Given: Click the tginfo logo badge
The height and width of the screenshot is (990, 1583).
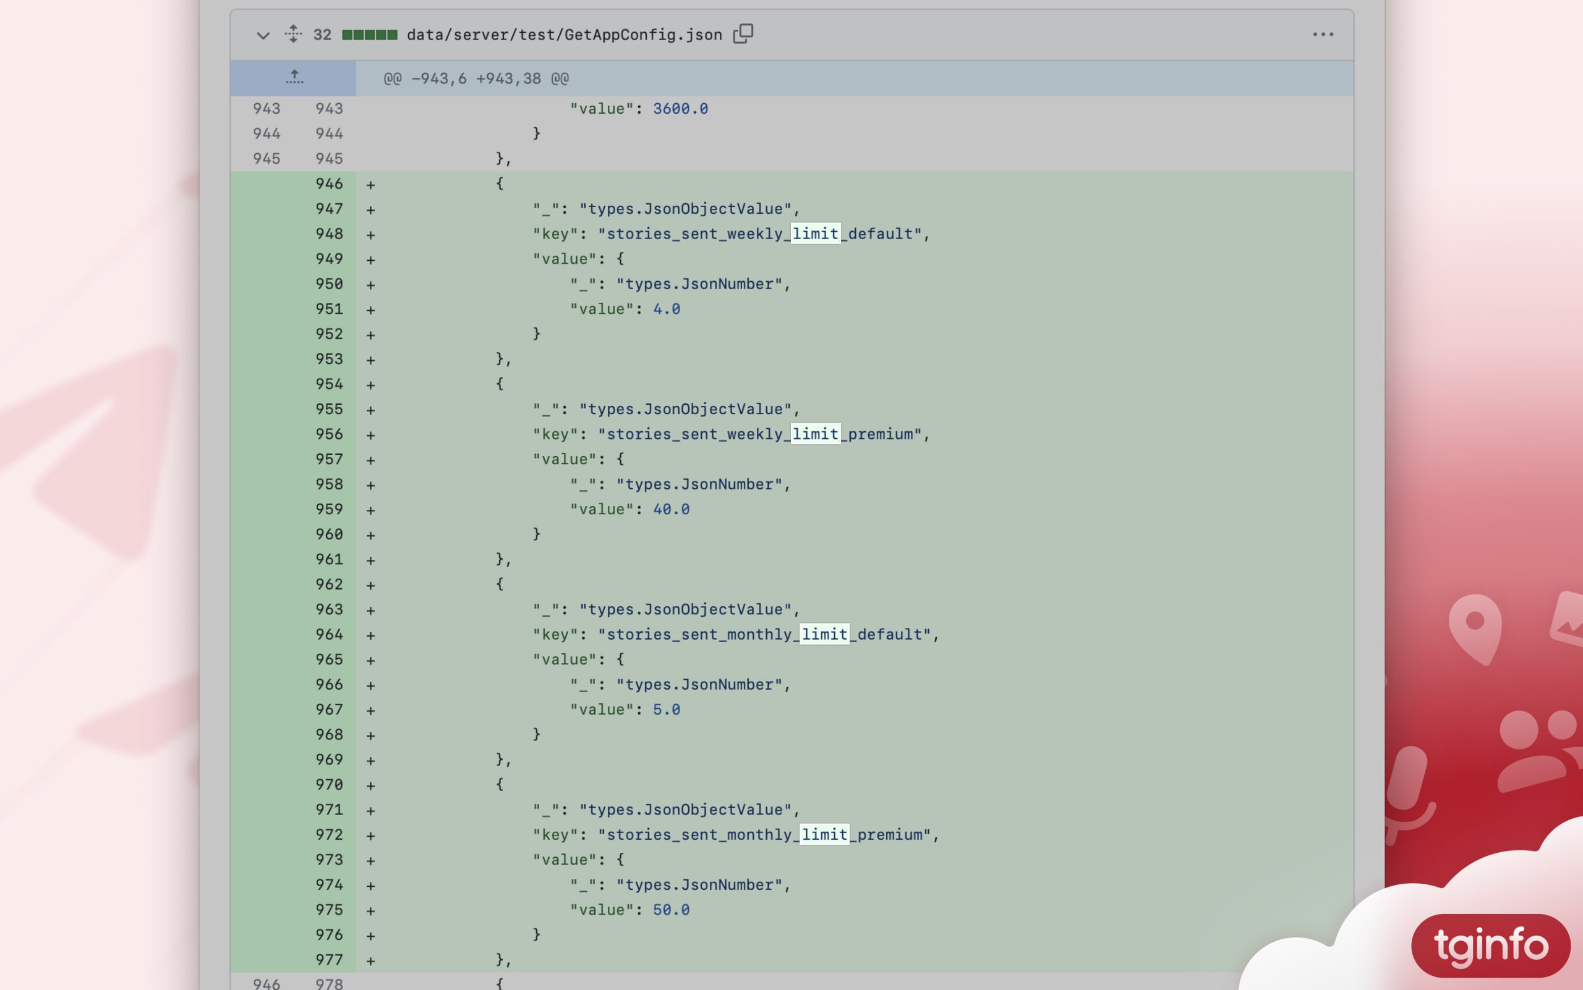Looking at the screenshot, I should click(1490, 946).
